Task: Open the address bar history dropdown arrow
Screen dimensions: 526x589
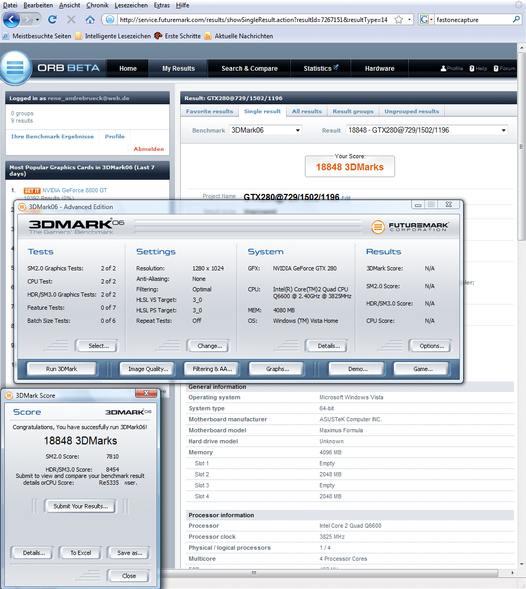Action: tap(409, 19)
